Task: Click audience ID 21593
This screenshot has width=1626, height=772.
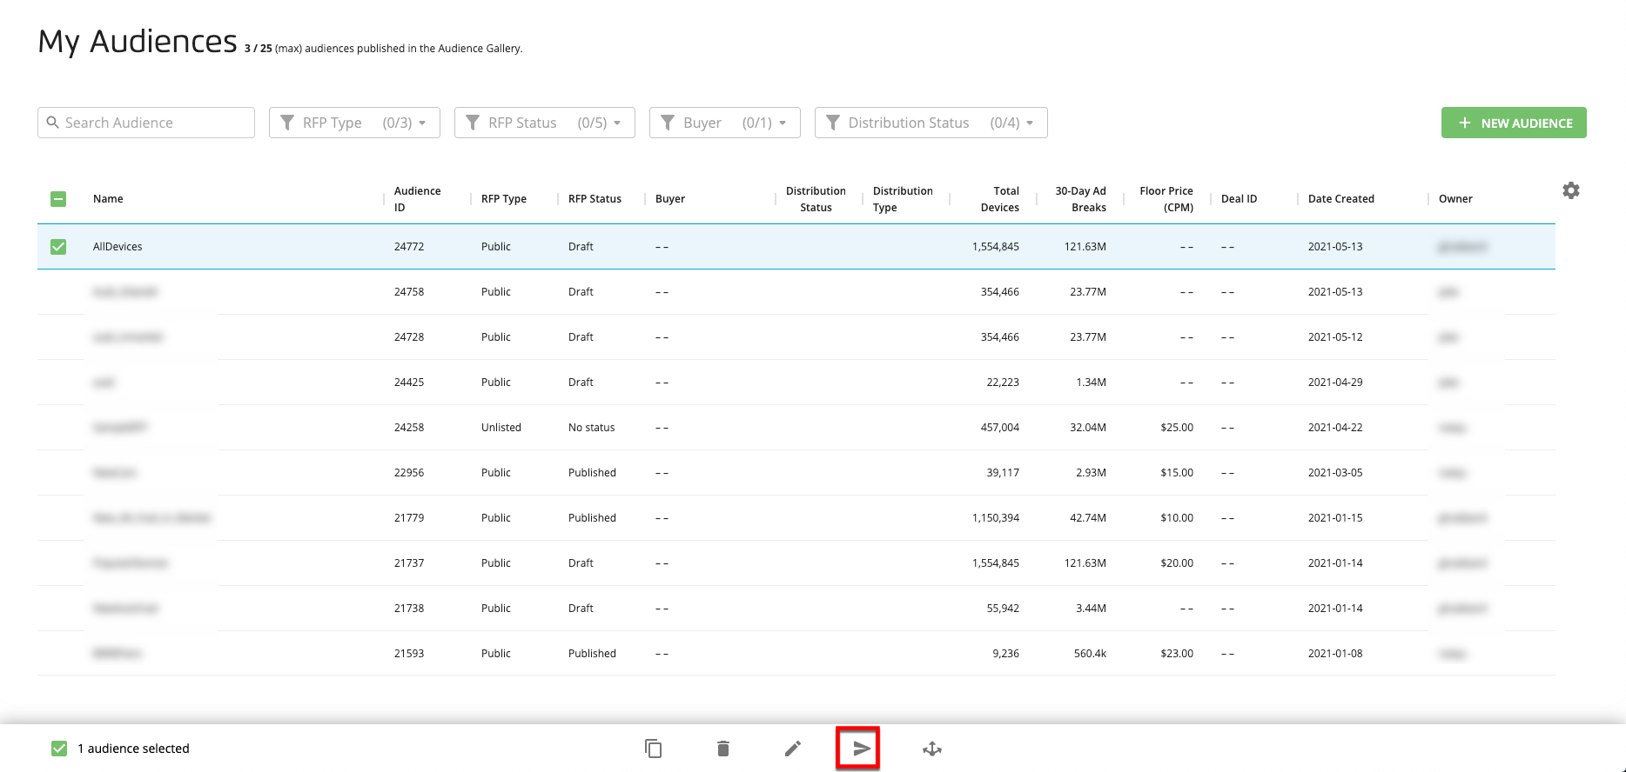Action: click(409, 654)
